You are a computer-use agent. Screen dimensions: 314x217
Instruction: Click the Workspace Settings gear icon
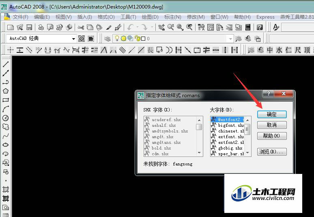point(82,39)
